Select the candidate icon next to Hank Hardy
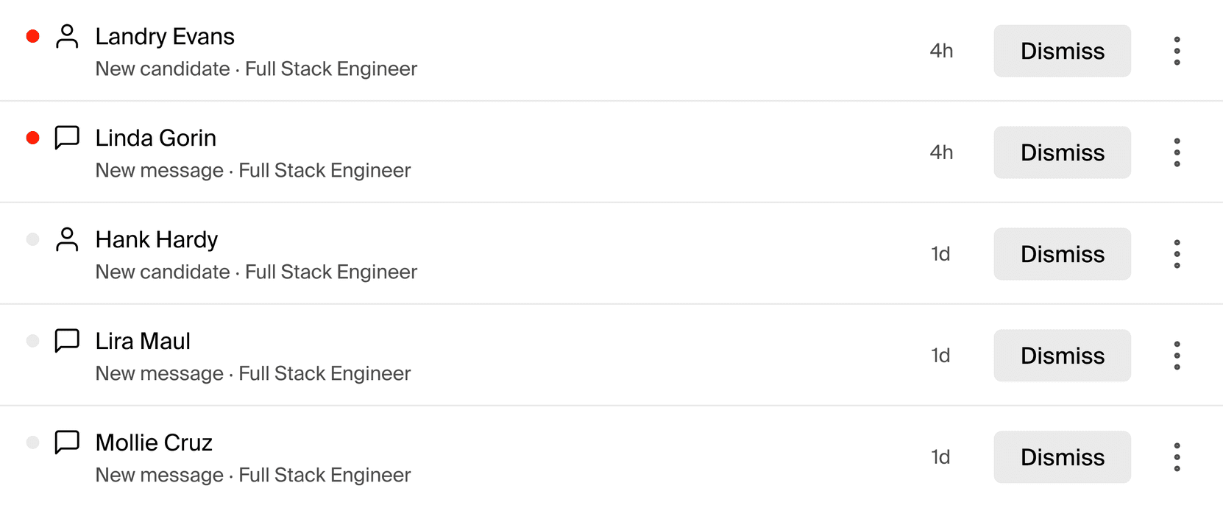 coord(68,239)
